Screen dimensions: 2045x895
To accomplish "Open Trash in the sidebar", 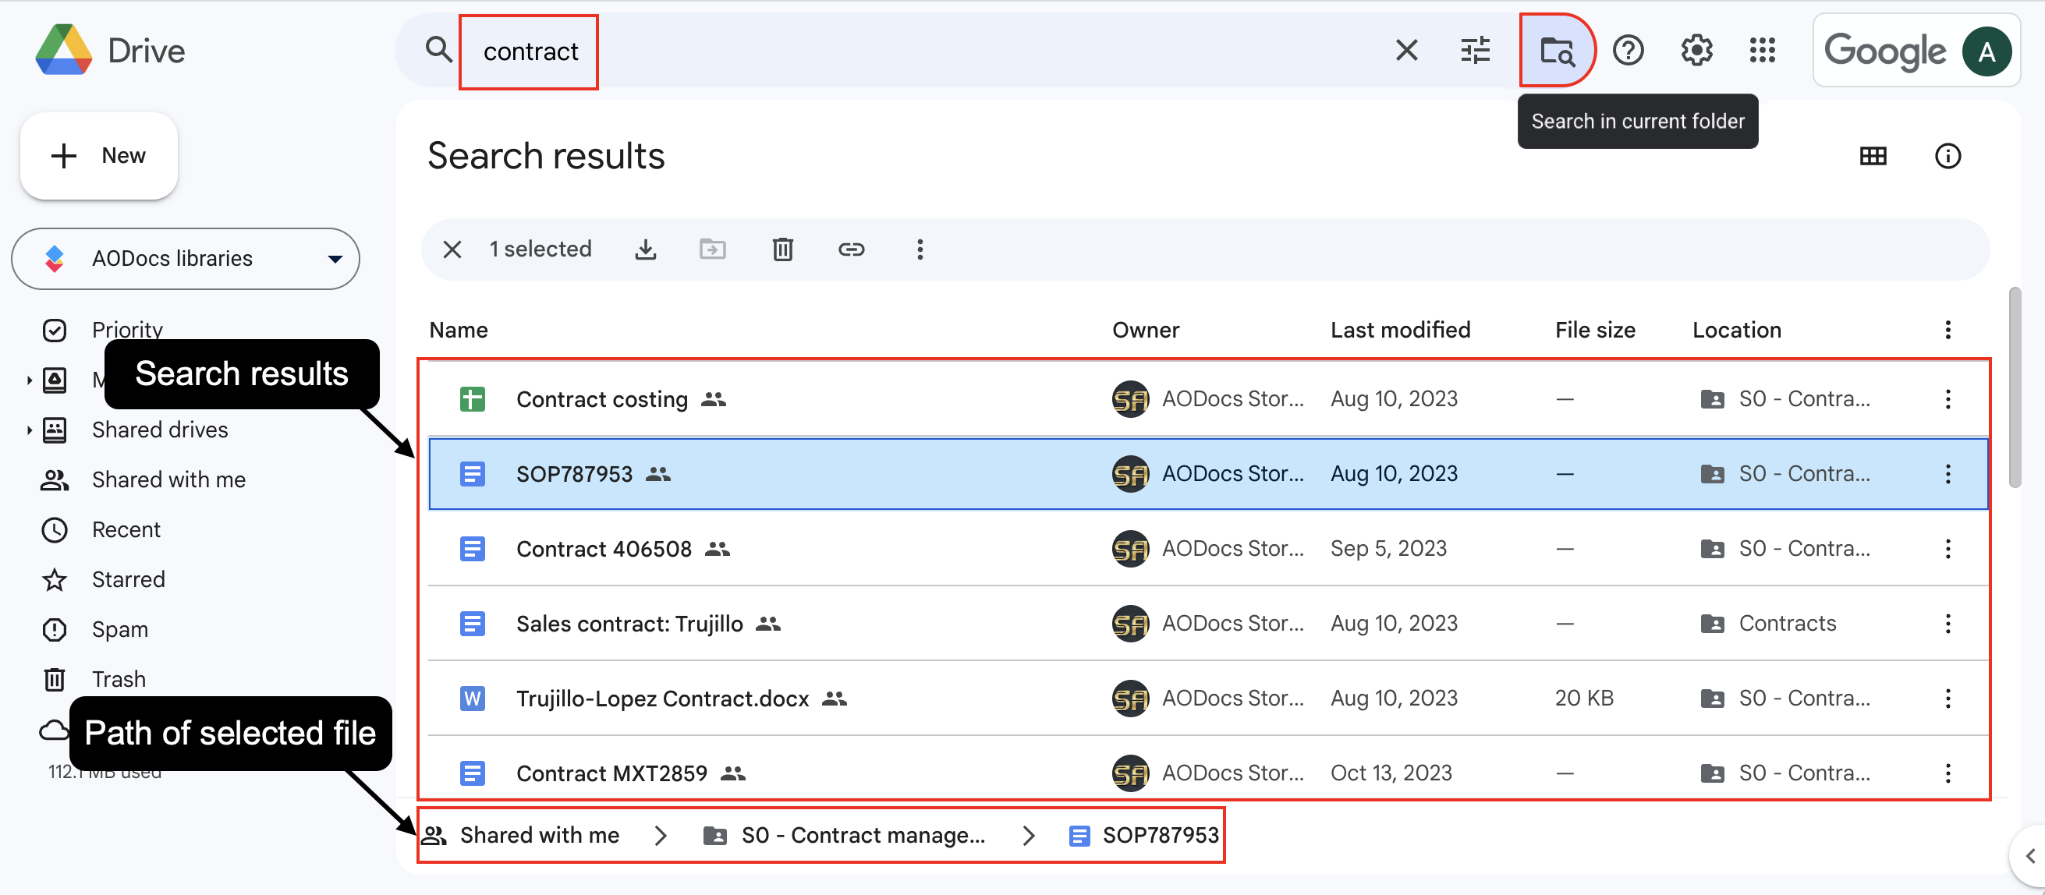I will [119, 680].
